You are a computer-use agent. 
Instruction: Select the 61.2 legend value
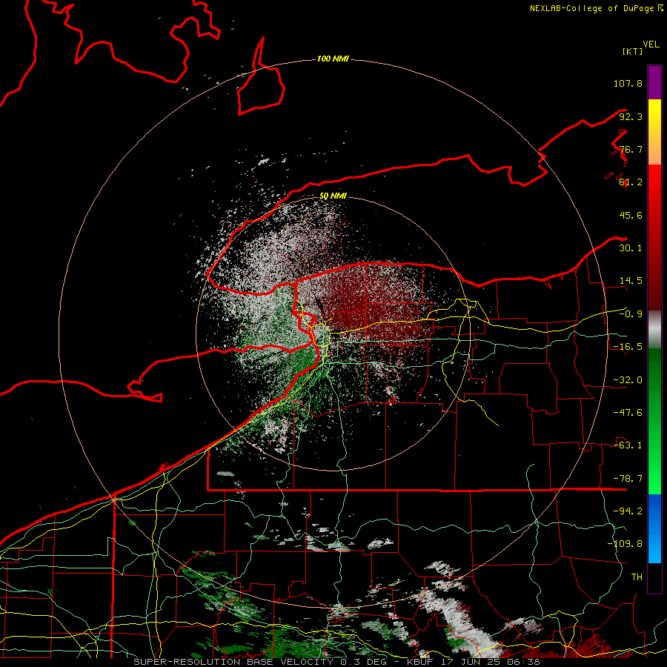click(x=631, y=182)
